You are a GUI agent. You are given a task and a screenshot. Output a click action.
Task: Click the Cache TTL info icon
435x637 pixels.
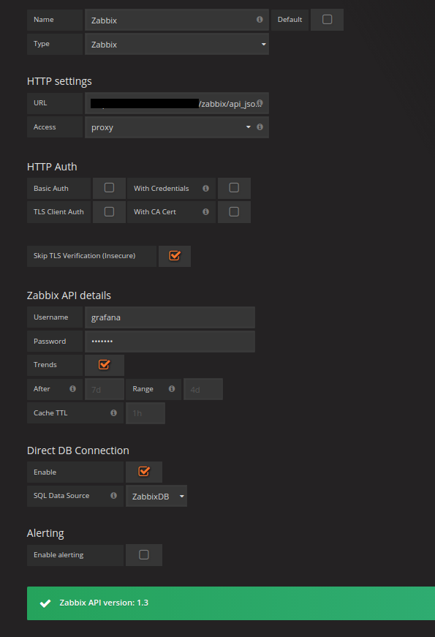point(114,412)
